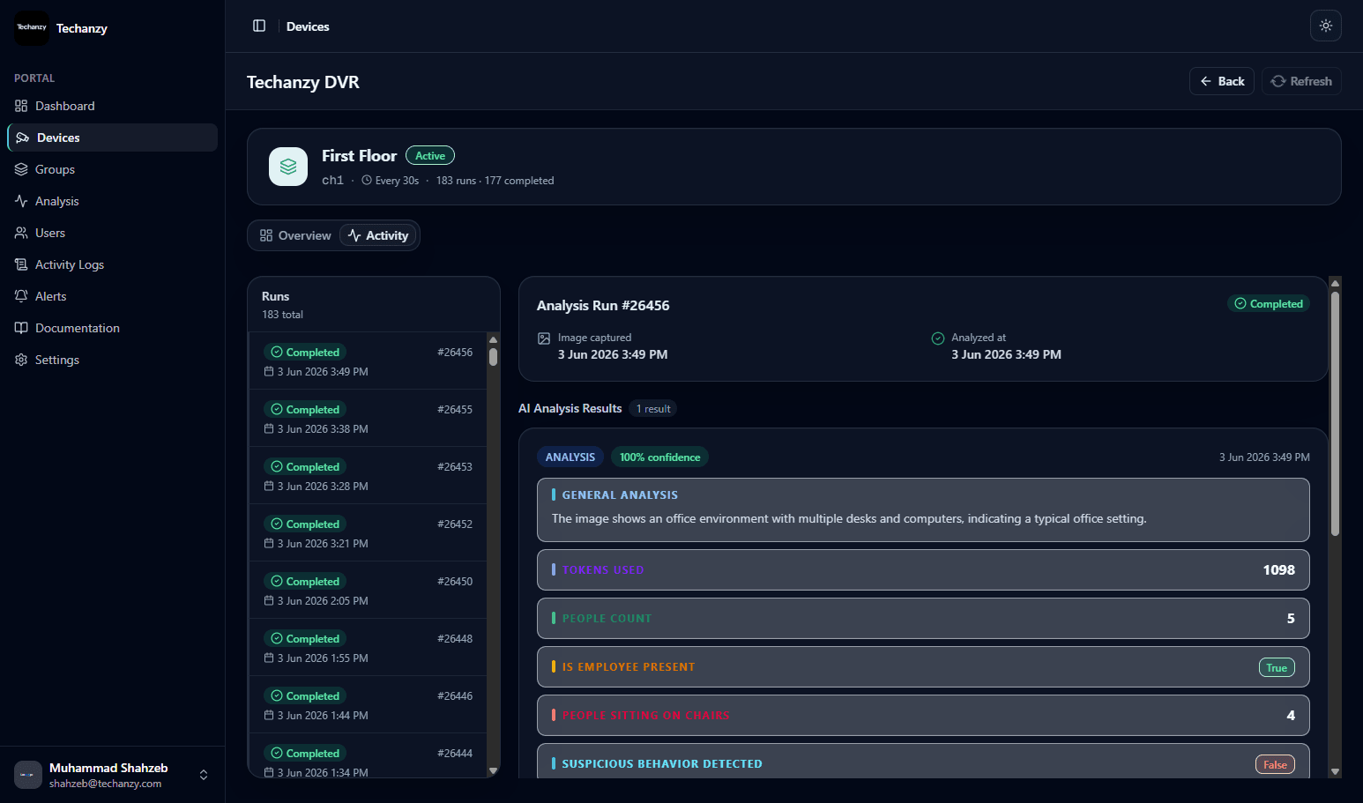
Task: Select run #26444 from 1:34 PM
Action: [x=368, y=756]
